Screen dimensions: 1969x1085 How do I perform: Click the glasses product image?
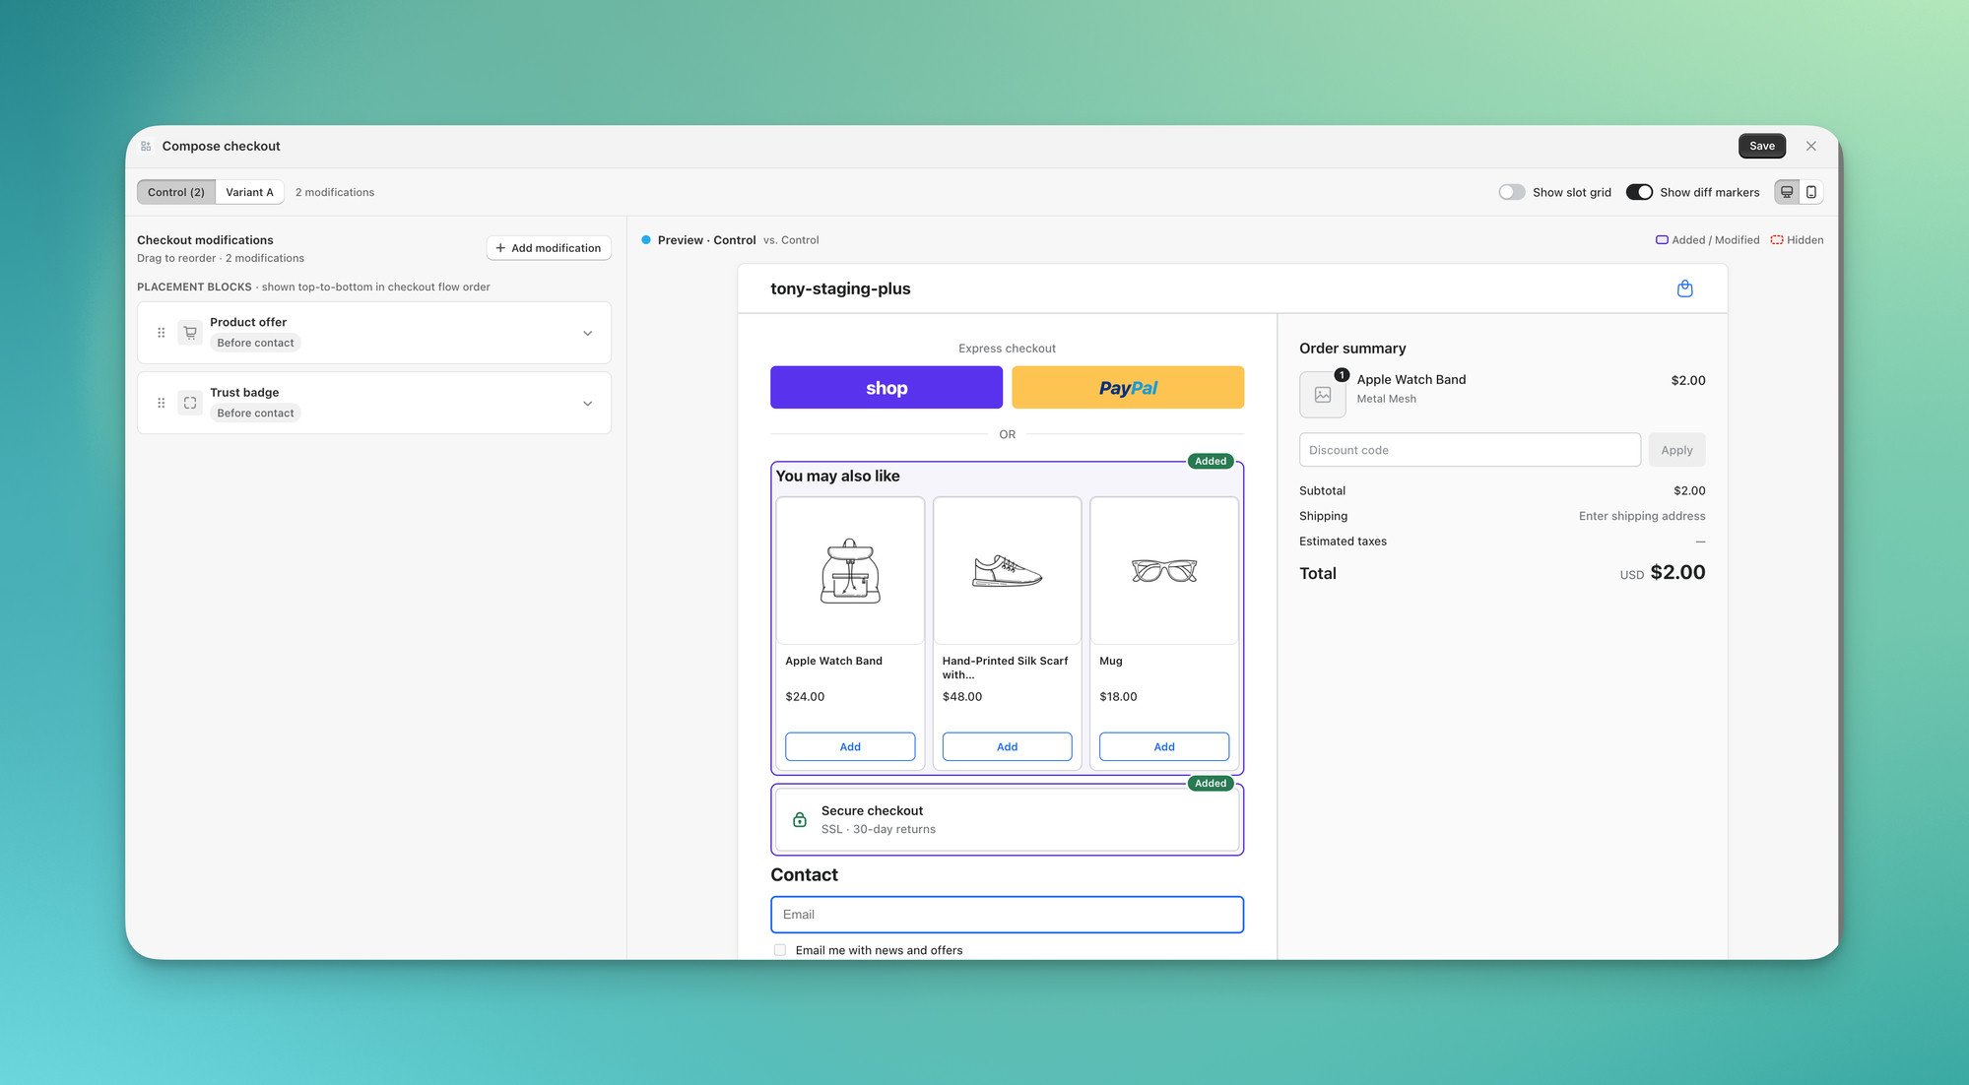(x=1164, y=571)
